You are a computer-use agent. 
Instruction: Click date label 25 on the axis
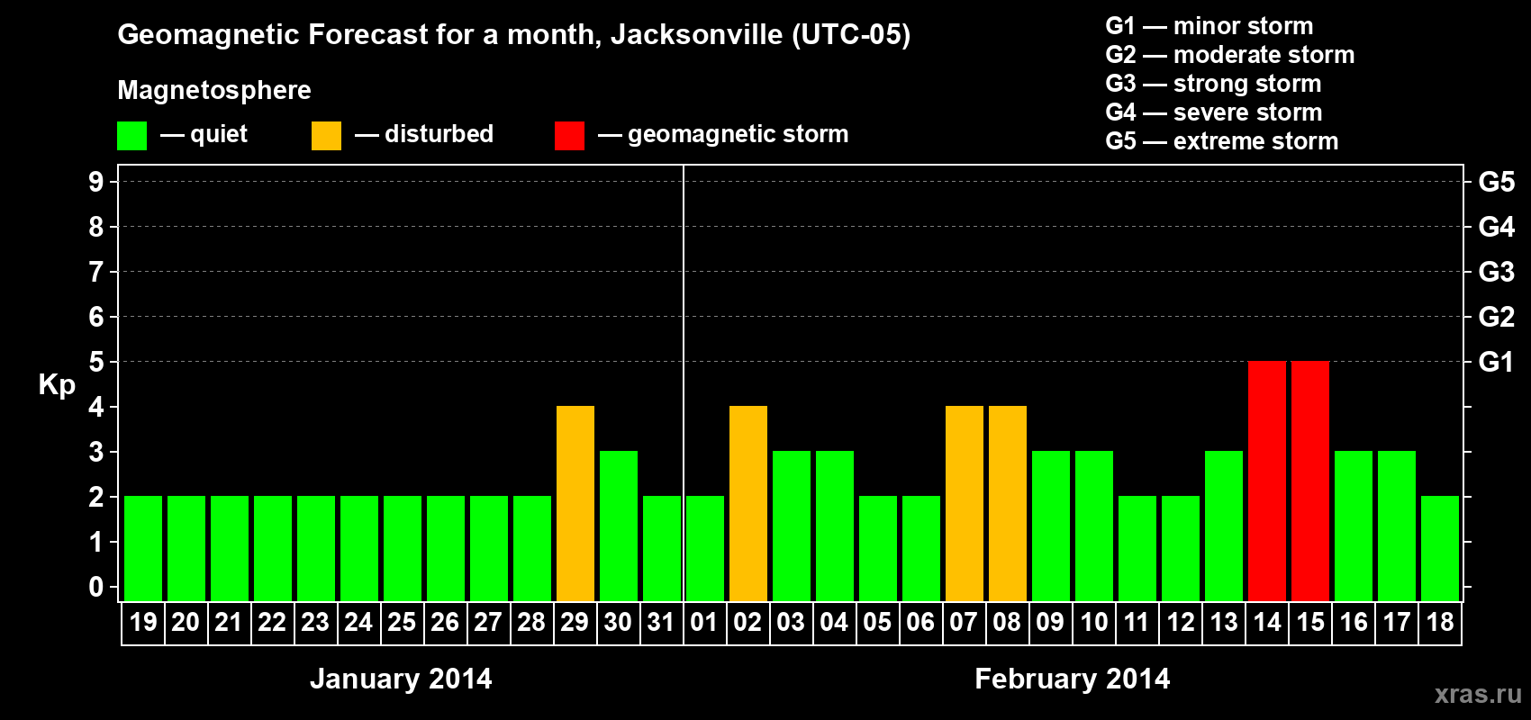tap(402, 622)
